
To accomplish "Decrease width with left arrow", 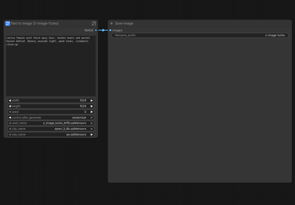I will pyautogui.click(x=10, y=101).
